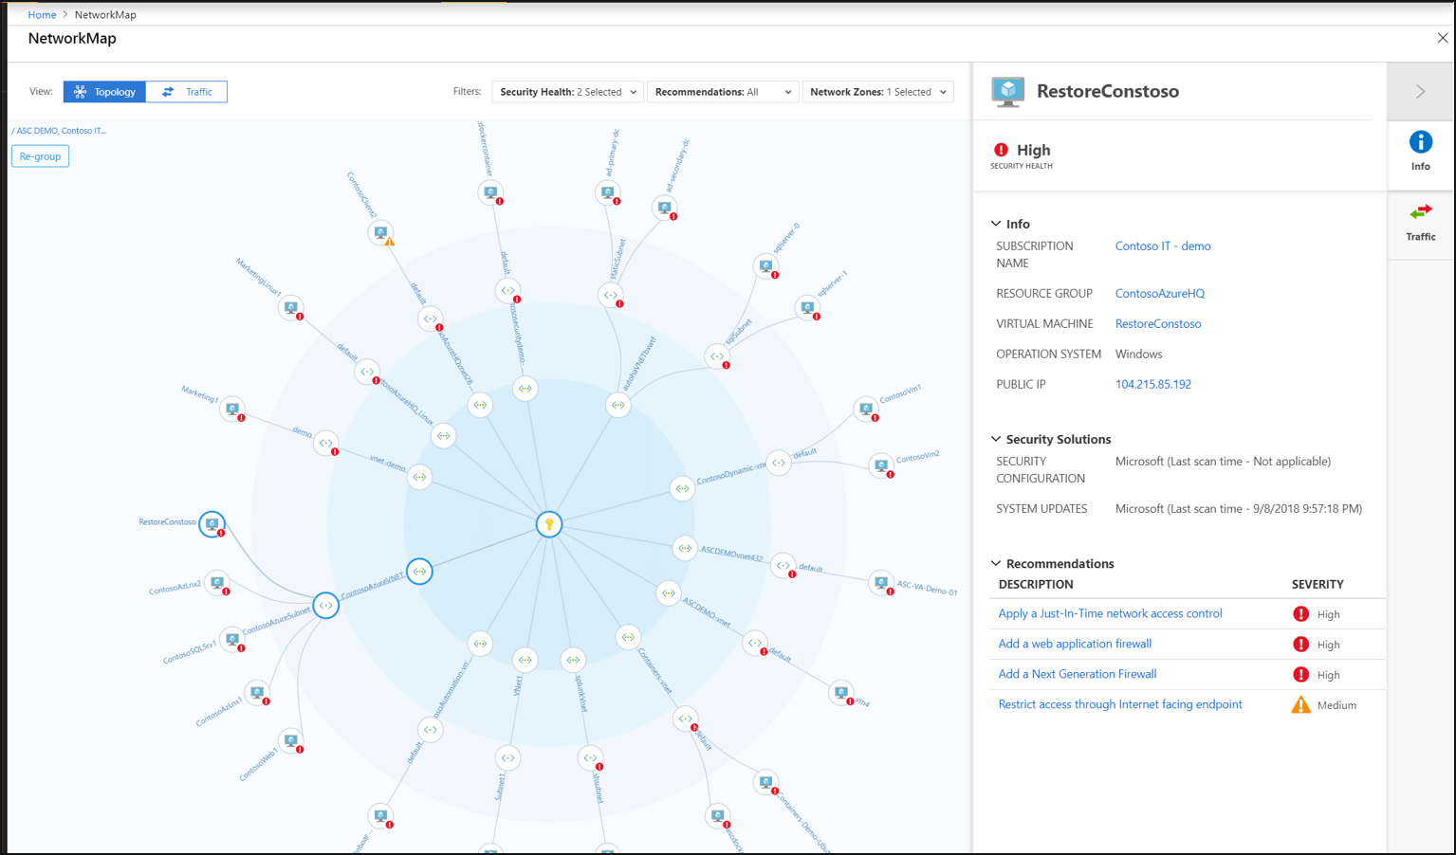Select the ASCDEMO-vnet network node
The height and width of the screenshot is (855, 1456).
click(x=669, y=593)
